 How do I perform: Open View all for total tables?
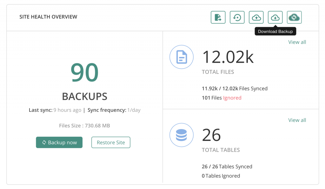tap(297, 120)
